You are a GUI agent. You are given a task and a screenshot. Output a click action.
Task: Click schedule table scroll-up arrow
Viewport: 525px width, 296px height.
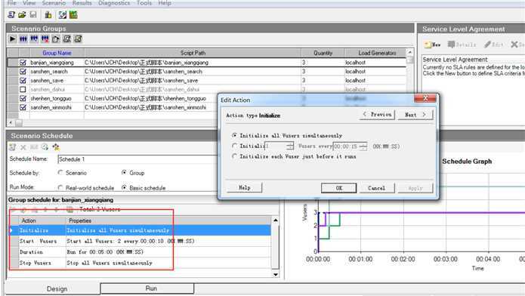(x=276, y=220)
